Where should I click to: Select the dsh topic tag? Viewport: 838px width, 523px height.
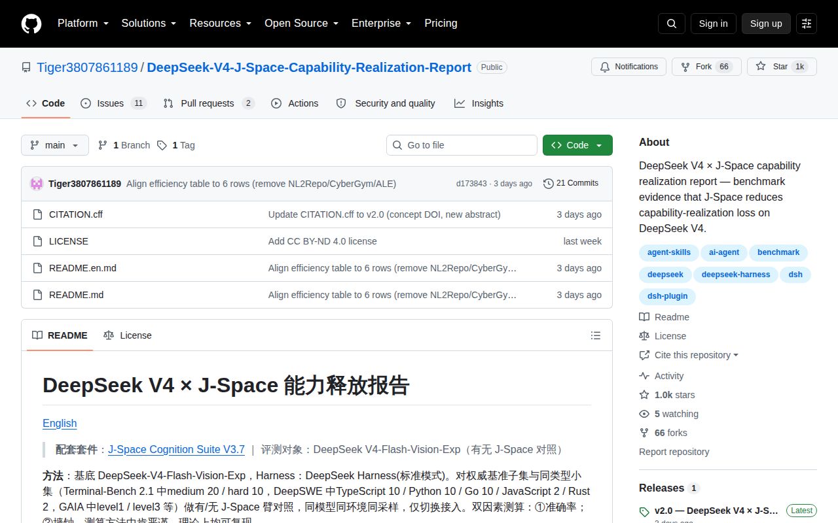pyautogui.click(x=795, y=275)
